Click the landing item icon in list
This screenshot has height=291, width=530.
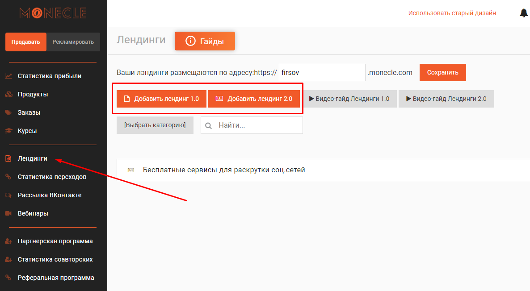coord(130,170)
